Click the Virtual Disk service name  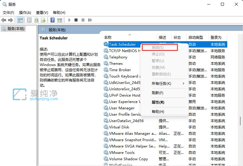[x=119, y=127]
